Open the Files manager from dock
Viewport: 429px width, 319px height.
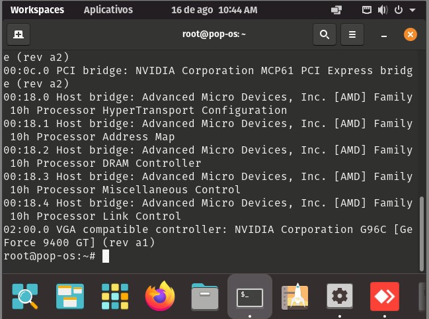(x=205, y=296)
